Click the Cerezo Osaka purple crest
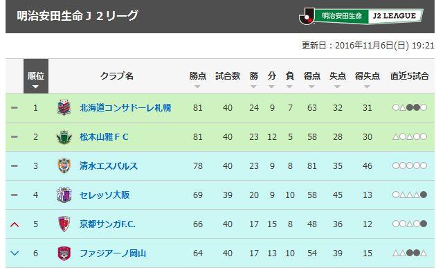436x268 pixels. (64, 195)
